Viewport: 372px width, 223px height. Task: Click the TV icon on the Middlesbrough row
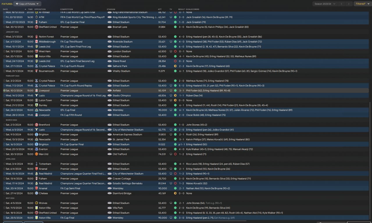coord(171,42)
